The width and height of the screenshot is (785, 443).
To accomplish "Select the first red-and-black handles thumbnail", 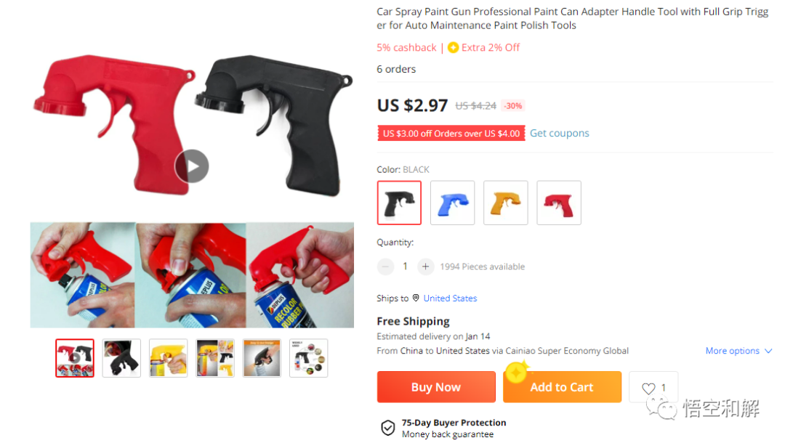I will pos(75,358).
